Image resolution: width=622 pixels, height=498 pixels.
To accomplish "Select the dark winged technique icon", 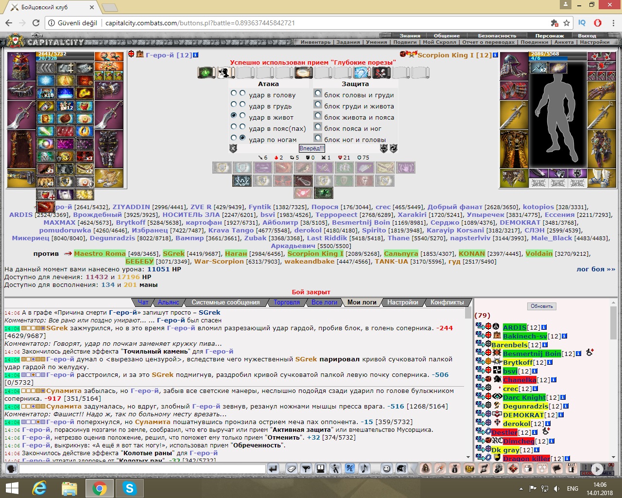I will tap(242, 181).
